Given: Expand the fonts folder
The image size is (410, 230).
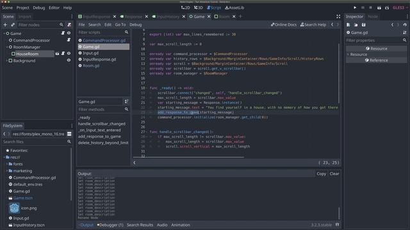Looking at the screenshot, I should pos(7,164).
